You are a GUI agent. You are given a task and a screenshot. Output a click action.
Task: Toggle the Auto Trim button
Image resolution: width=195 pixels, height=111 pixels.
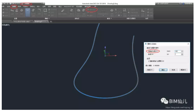click(125, 10)
